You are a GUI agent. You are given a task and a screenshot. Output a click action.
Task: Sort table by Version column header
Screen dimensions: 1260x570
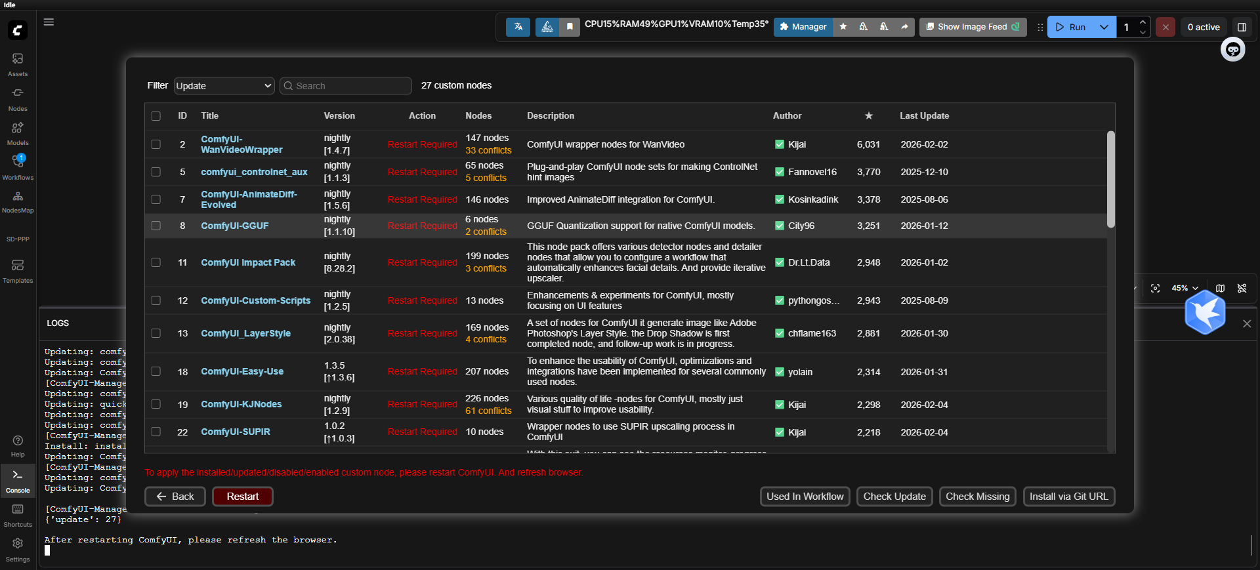pos(339,116)
